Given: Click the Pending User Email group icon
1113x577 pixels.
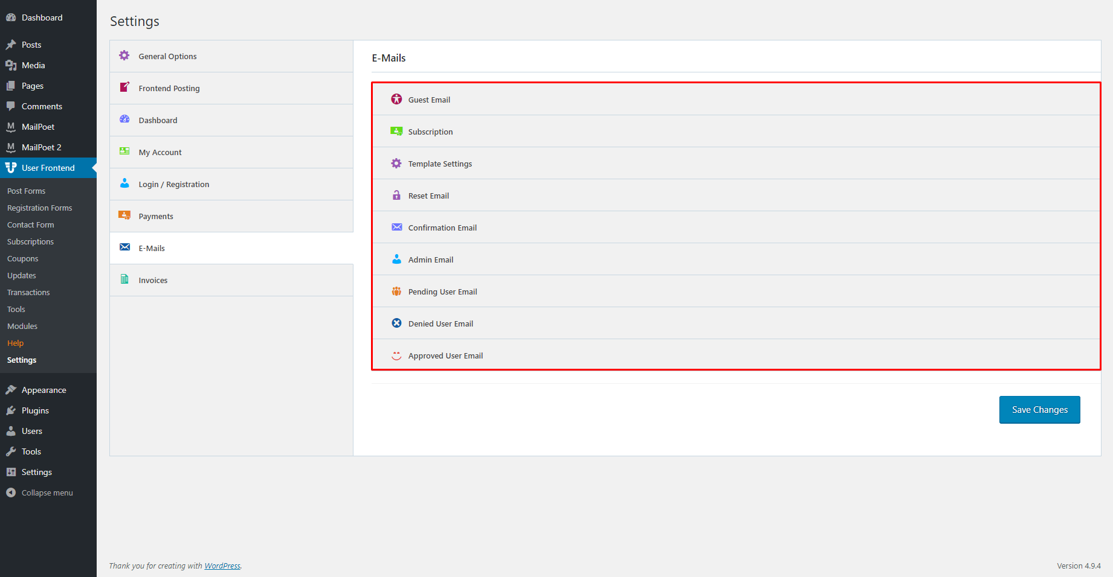Looking at the screenshot, I should coord(396,291).
